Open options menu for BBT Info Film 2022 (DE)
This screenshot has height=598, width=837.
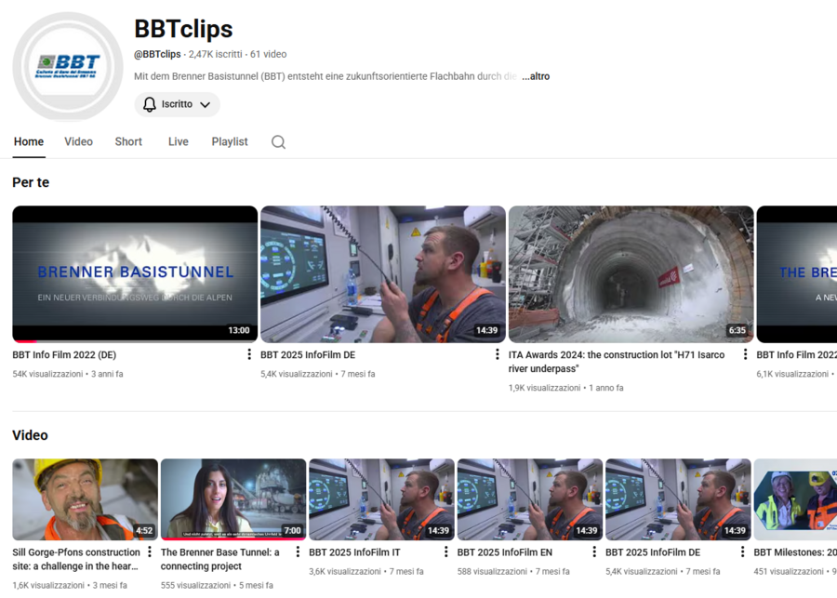(249, 354)
